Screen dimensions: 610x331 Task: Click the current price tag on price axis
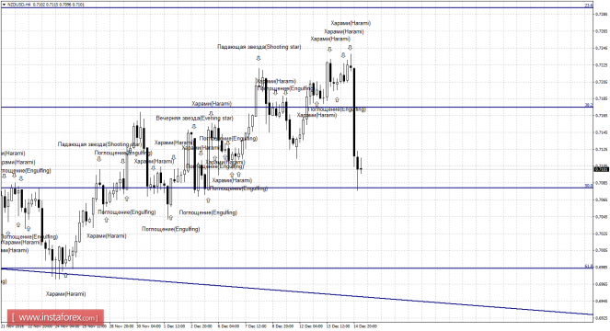point(601,169)
